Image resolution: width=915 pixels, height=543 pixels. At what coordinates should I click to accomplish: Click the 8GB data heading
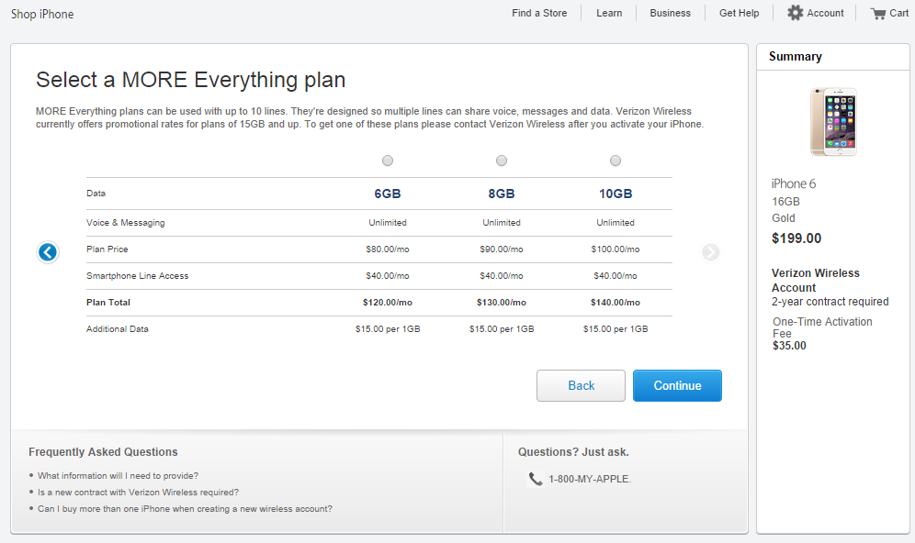[502, 194]
